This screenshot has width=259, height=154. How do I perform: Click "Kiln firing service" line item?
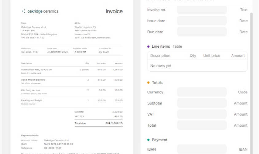(30, 90)
